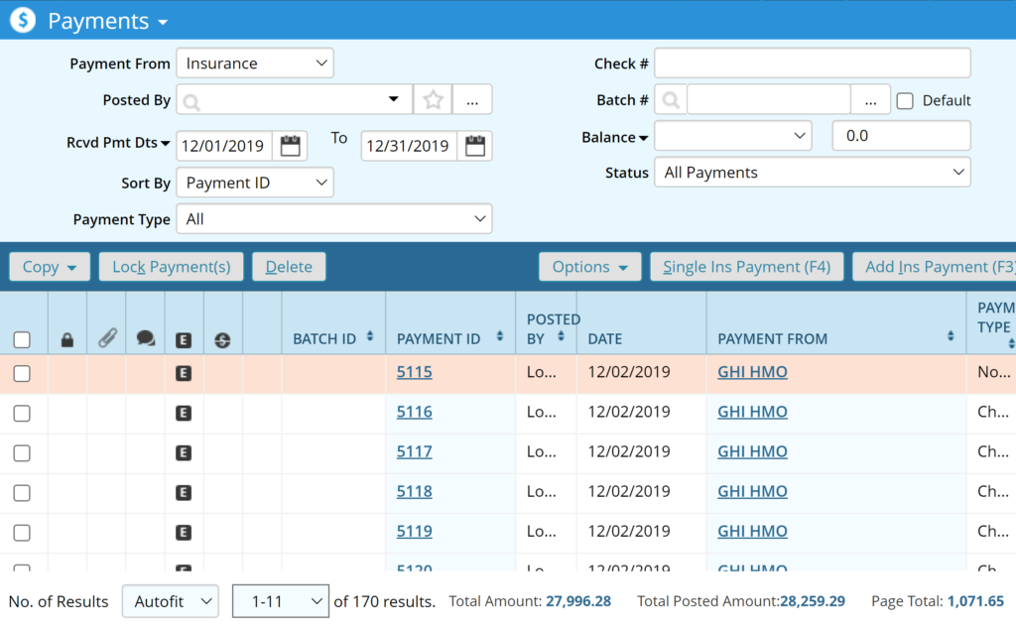This screenshot has height=627, width=1016.
Task: Open the Payment From dropdown
Action: tap(255, 63)
